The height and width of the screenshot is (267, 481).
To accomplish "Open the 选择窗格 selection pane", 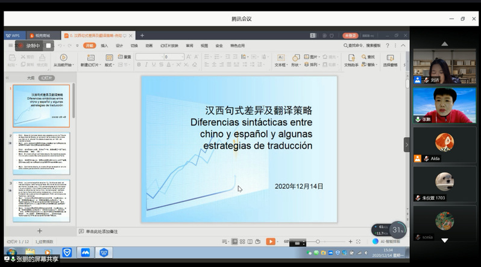I will (x=390, y=60).
